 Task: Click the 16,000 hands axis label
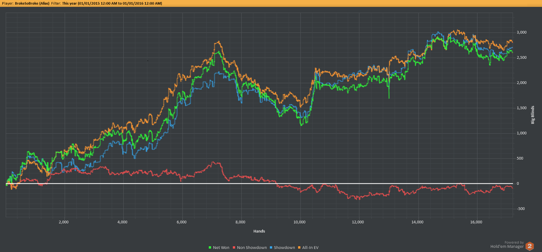point(476,222)
